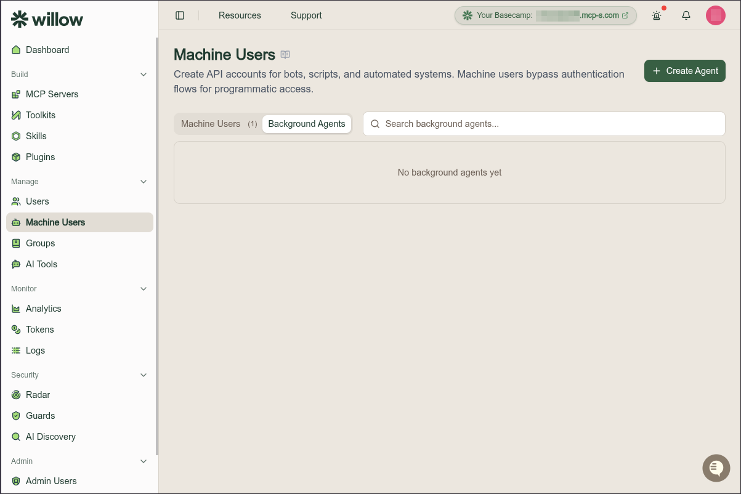This screenshot has height=494, width=741.
Task: Open the notifications bell
Action: 686,15
